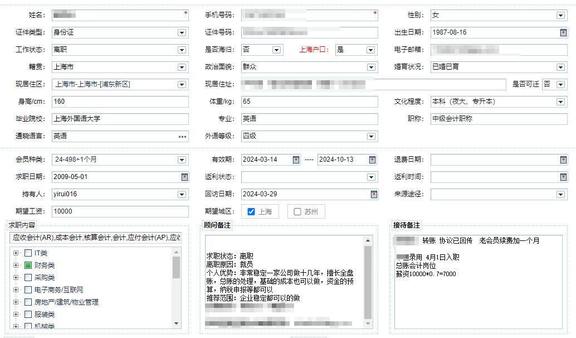Tick the 房地产/建筑/物业管理 checkbox
Image resolution: width=576 pixels, height=338 pixels.
tap(28, 302)
